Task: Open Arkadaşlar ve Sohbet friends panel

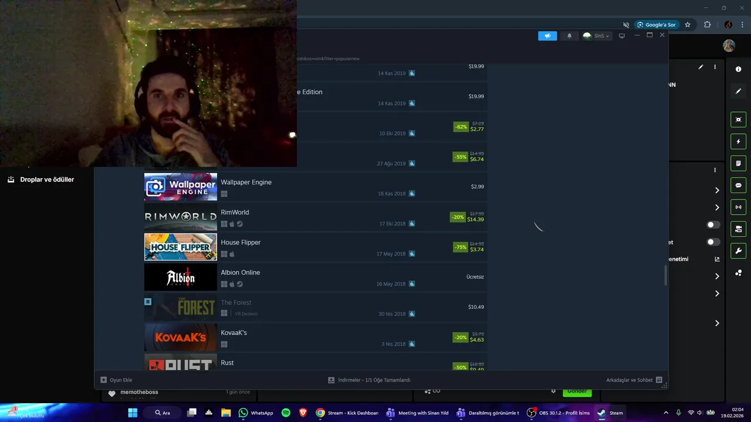Action: pyautogui.click(x=634, y=380)
